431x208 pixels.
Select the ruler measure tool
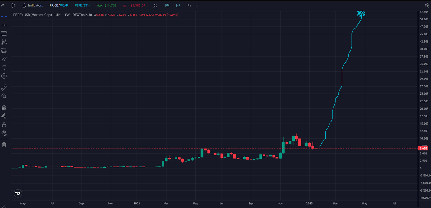pos(4,87)
